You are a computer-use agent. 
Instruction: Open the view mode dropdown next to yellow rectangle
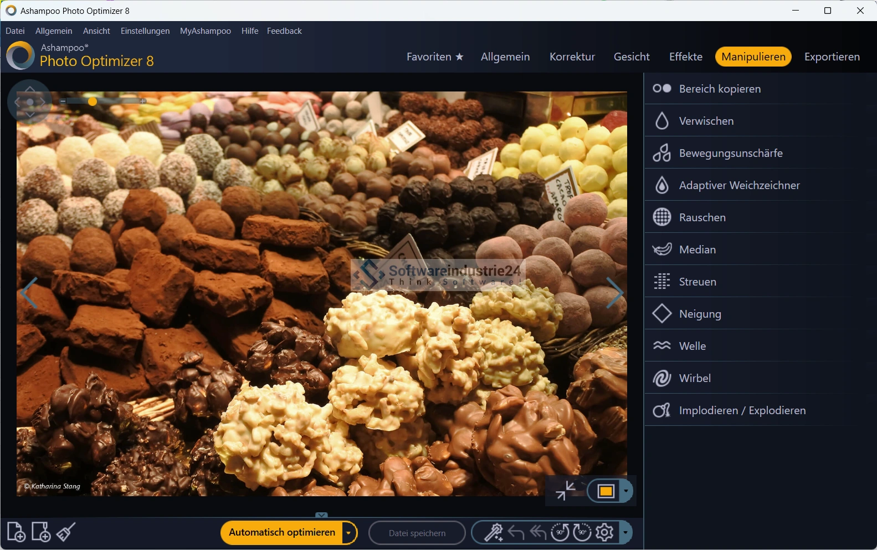point(626,491)
